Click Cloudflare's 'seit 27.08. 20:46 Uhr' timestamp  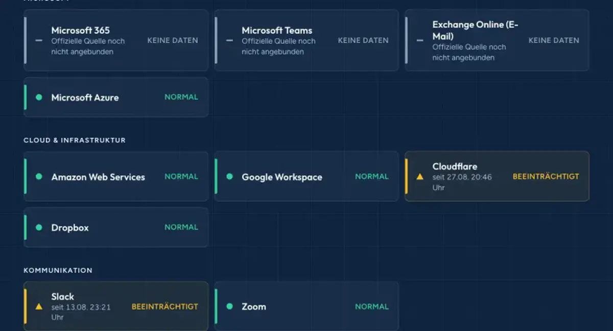click(x=462, y=182)
